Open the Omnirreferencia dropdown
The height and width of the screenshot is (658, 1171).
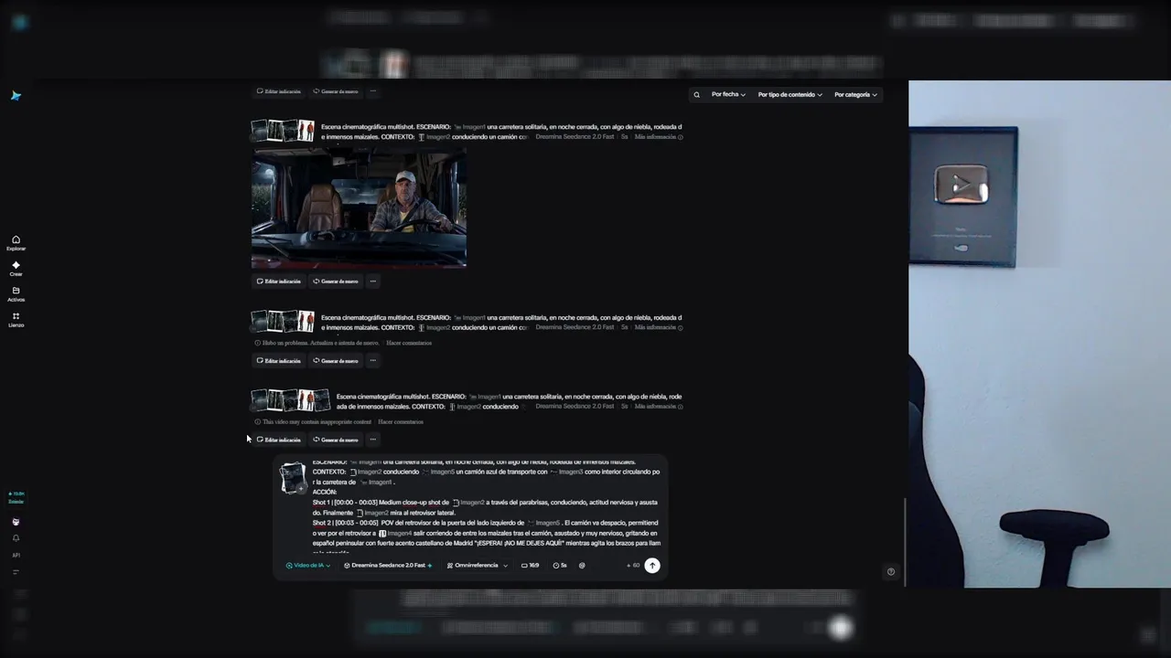pos(477,565)
